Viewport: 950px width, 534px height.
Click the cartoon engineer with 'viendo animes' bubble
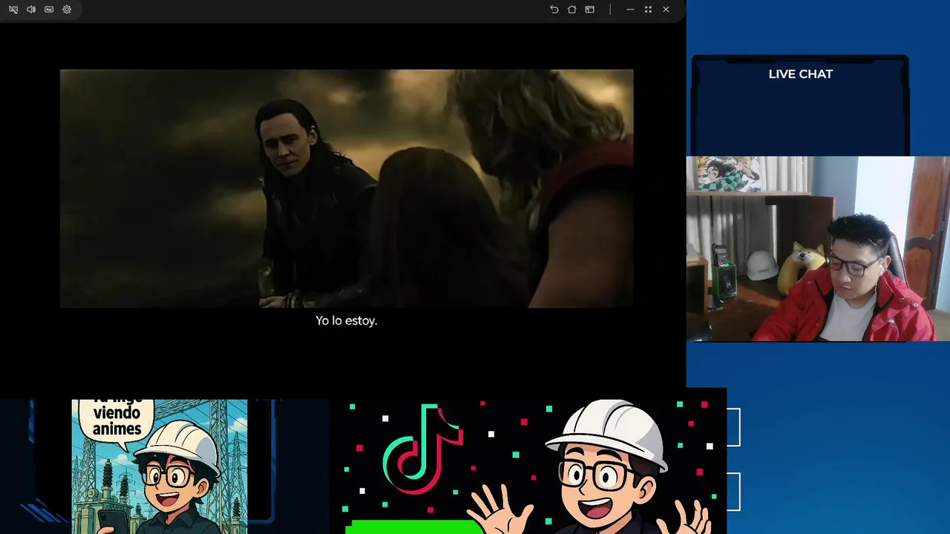pos(160,467)
